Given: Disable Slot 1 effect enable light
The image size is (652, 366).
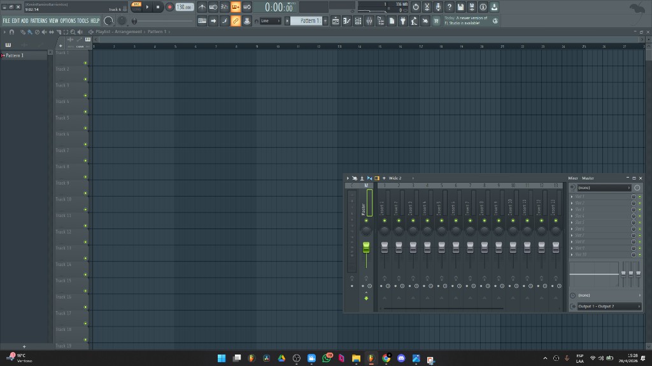Looking at the screenshot, I should [x=639, y=197].
